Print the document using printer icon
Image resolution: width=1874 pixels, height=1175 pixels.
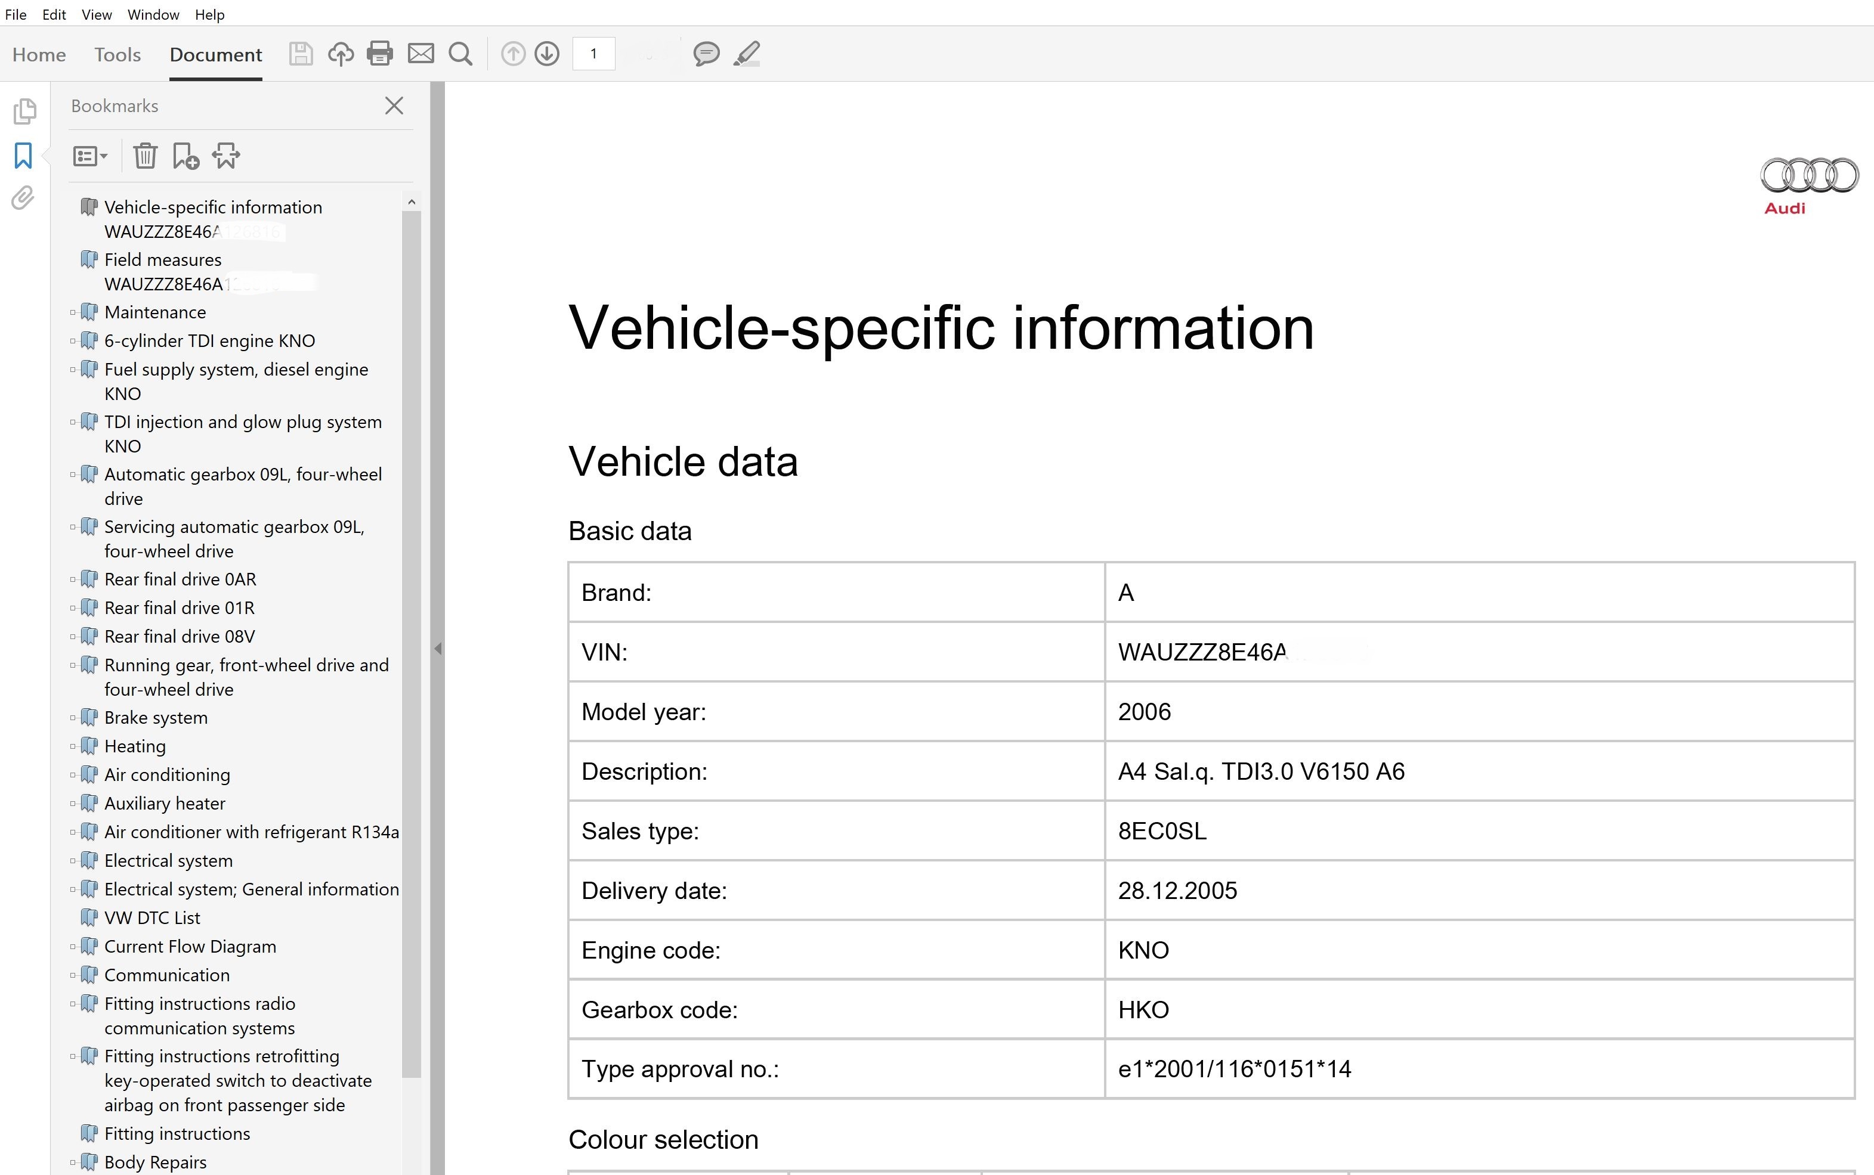(380, 54)
